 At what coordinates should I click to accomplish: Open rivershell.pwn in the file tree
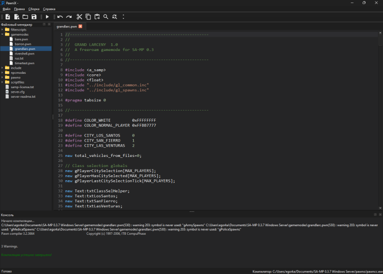click(x=25, y=53)
